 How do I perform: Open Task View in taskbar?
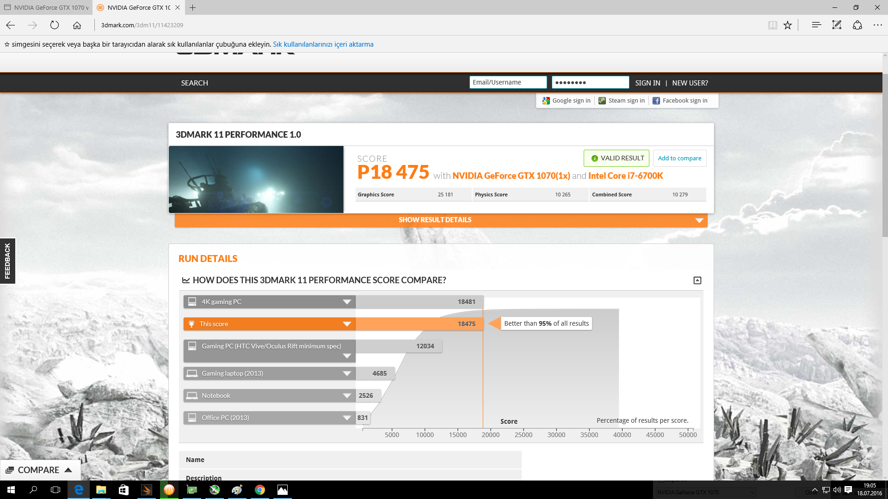pos(55,490)
